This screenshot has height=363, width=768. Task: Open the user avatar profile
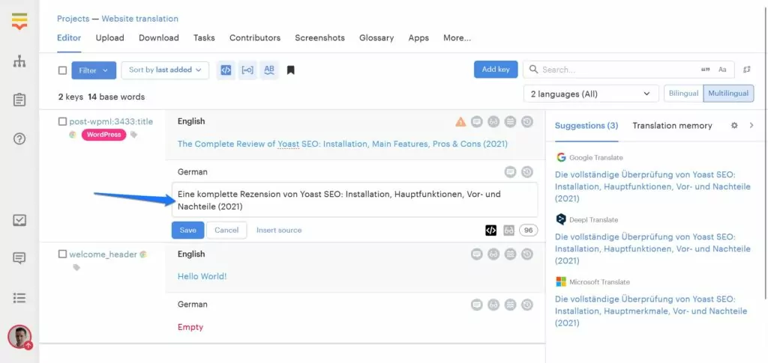19,337
